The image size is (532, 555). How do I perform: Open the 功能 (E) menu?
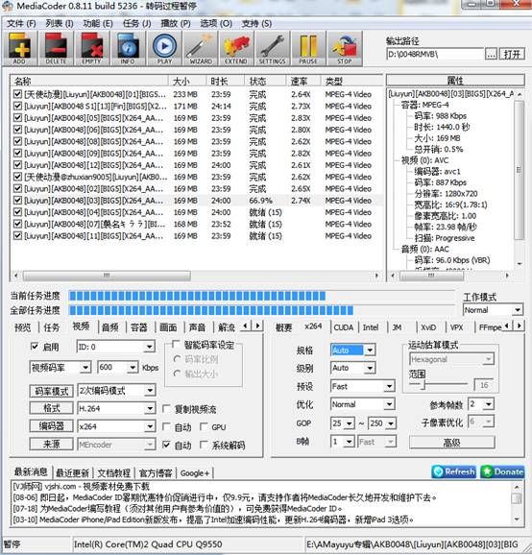point(98,24)
